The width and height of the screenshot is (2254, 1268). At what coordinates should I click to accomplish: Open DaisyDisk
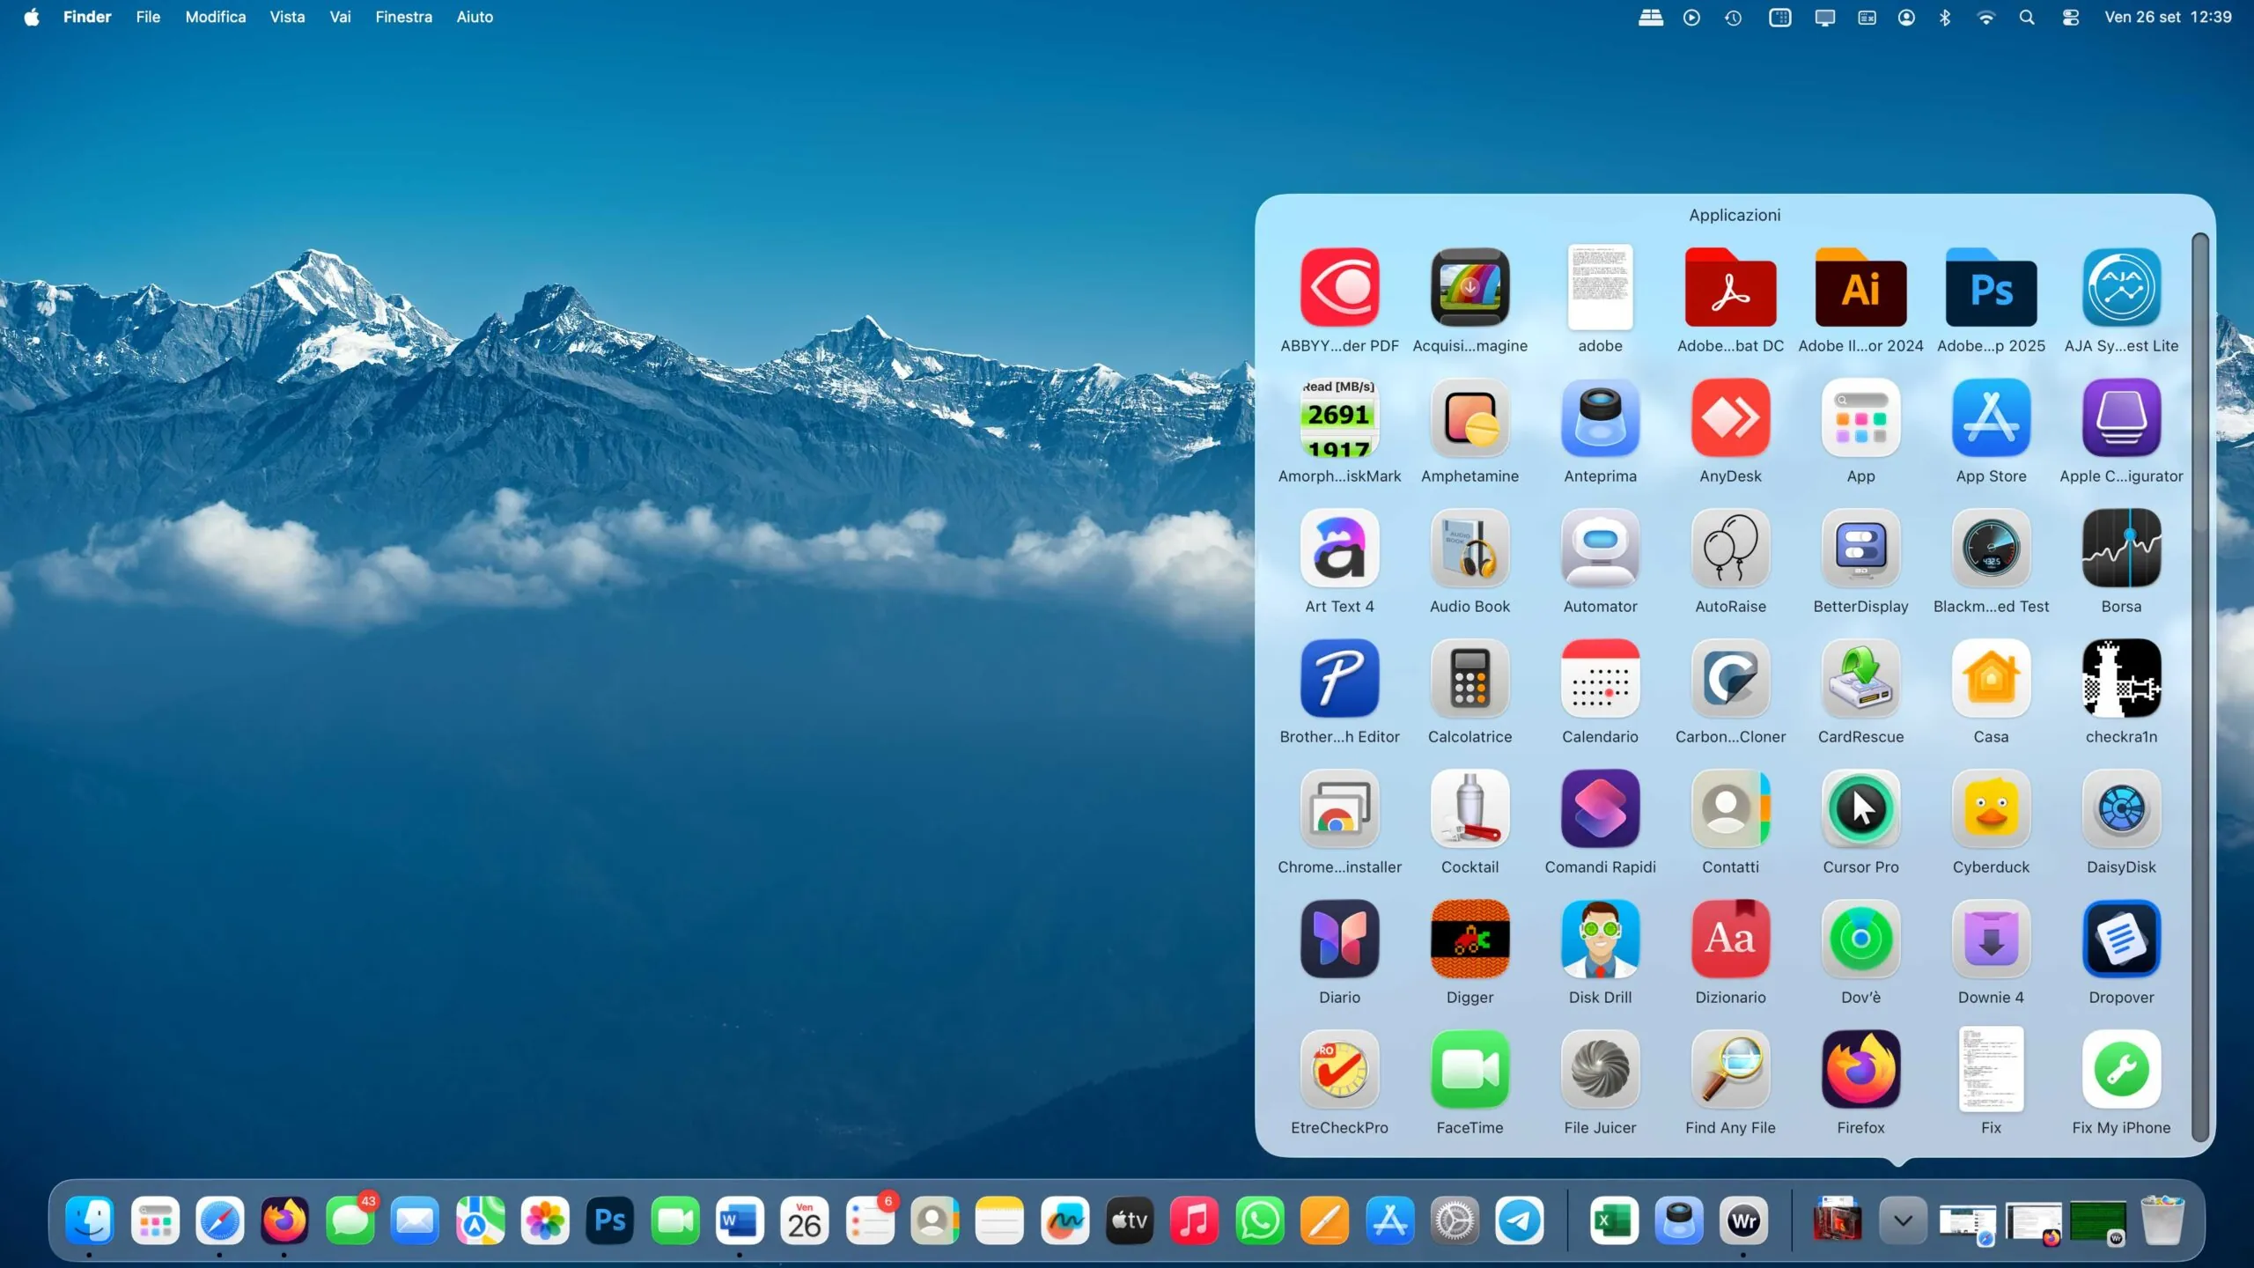click(x=2121, y=808)
